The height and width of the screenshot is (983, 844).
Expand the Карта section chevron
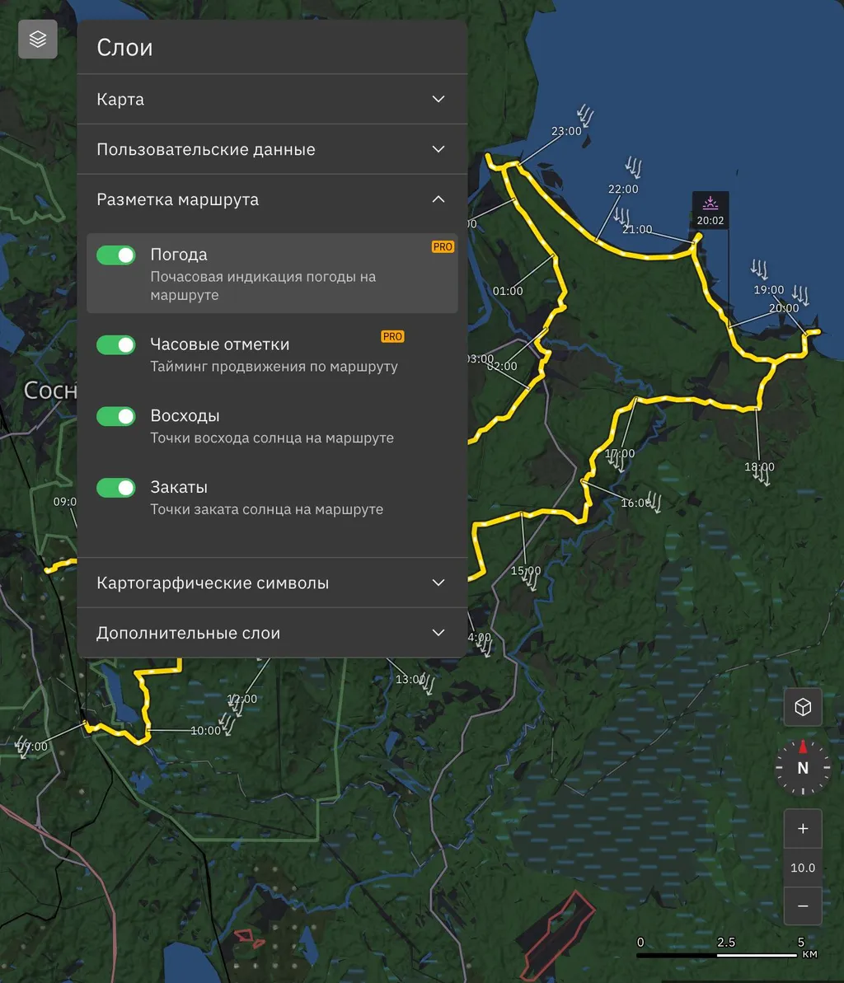[438, 99]
